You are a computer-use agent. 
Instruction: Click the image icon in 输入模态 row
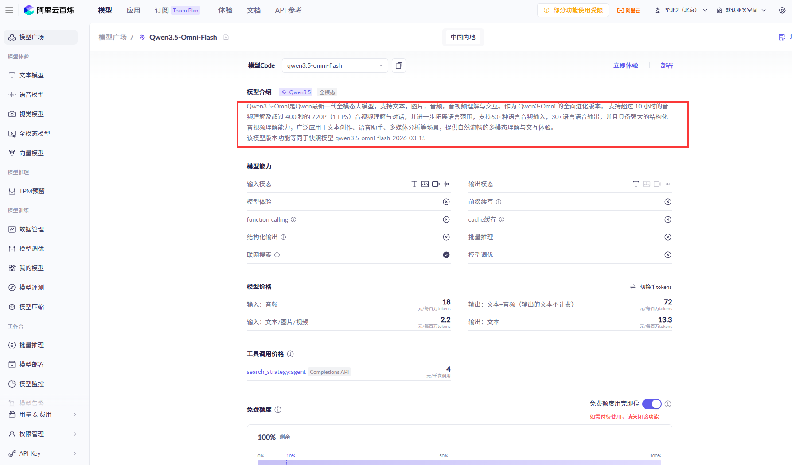click(x=425, y=184)
